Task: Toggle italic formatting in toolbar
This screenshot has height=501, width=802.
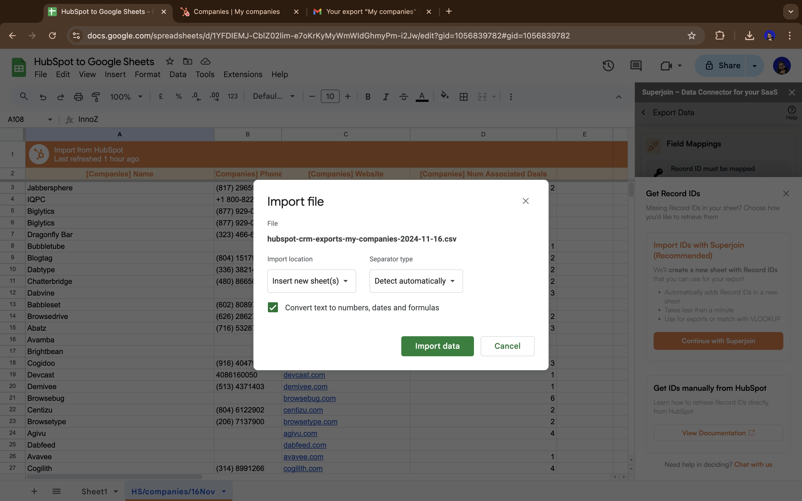Action: 385,97
